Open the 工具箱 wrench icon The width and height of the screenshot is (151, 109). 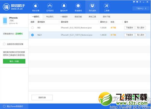point(107,6)
